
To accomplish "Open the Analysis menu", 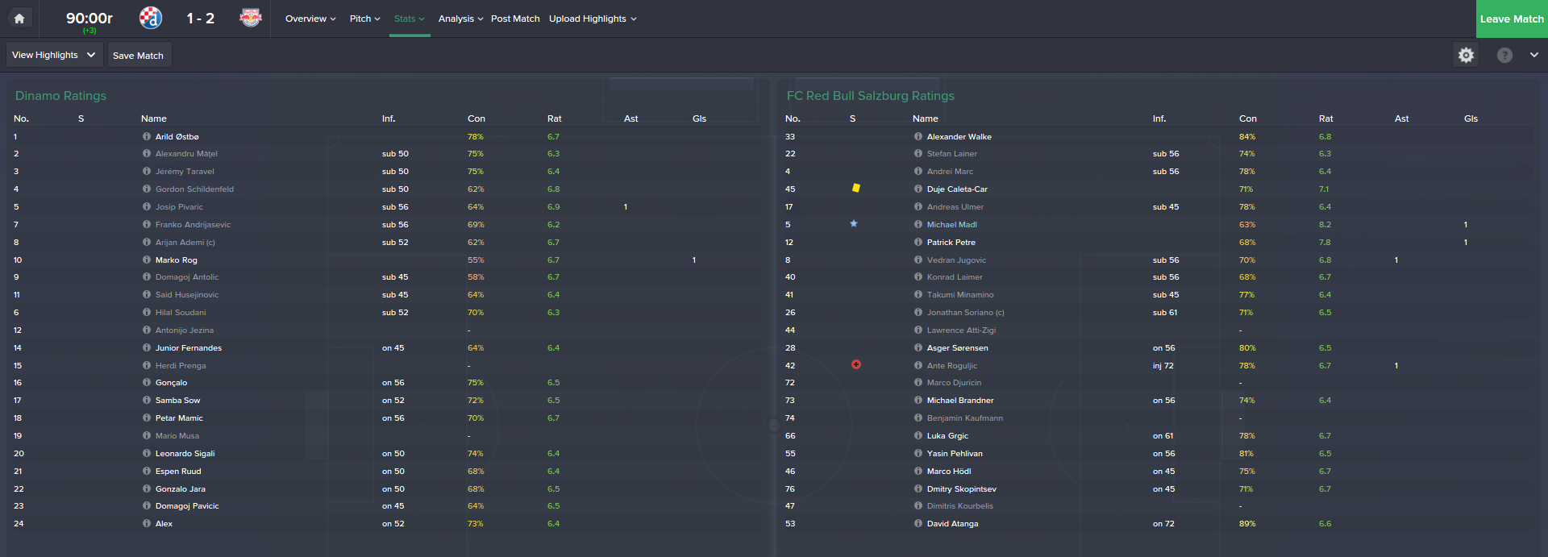I will [x=460, y=19].
